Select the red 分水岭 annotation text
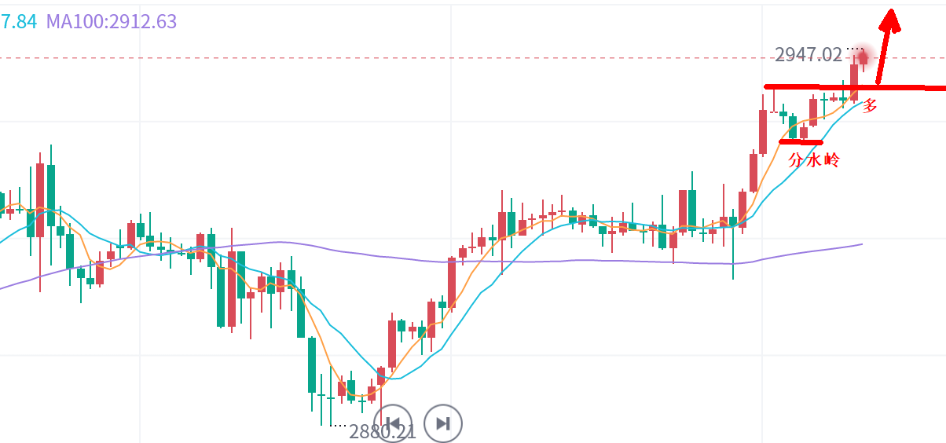The height and width of the screenshot is (443, 946). [x=814, y=160]
